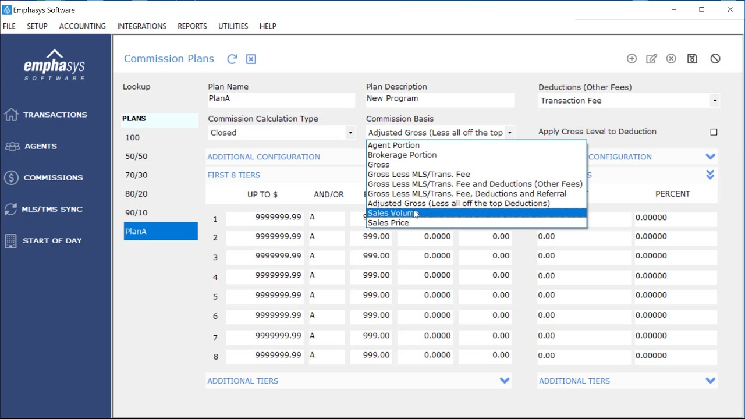This screenshot has height=419, width=745.
Task: Click the cancel (prohibition) icon
Action: 715,58
